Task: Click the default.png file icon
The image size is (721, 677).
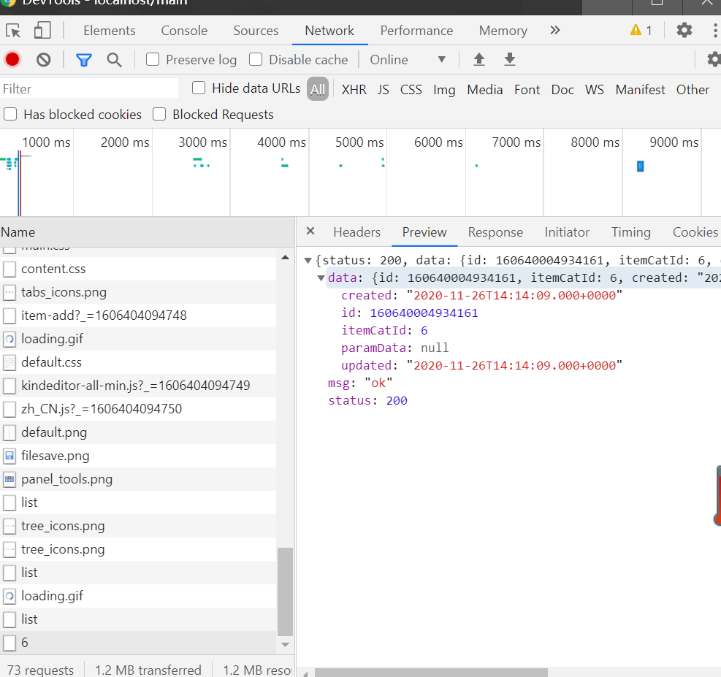Action: pyautogui.click(x=9, y=432)
